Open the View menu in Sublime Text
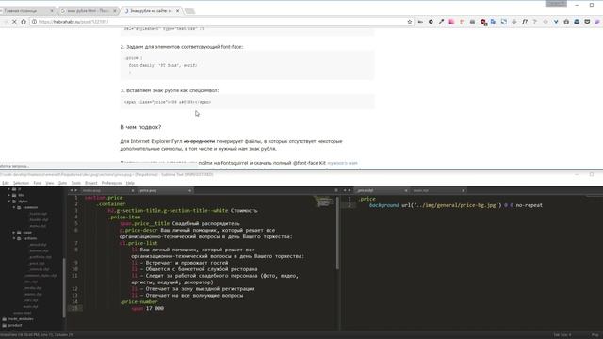The image size is (603, 339). tap(50, 183)
